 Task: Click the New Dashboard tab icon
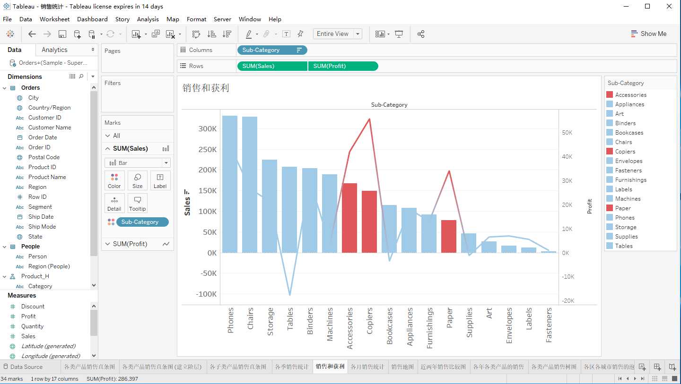(x=657, y=367)
